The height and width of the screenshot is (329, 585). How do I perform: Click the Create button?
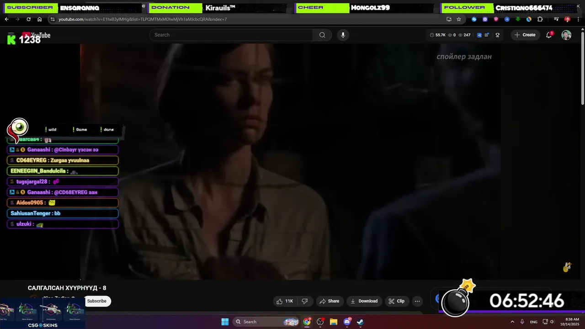click(525, 35)
